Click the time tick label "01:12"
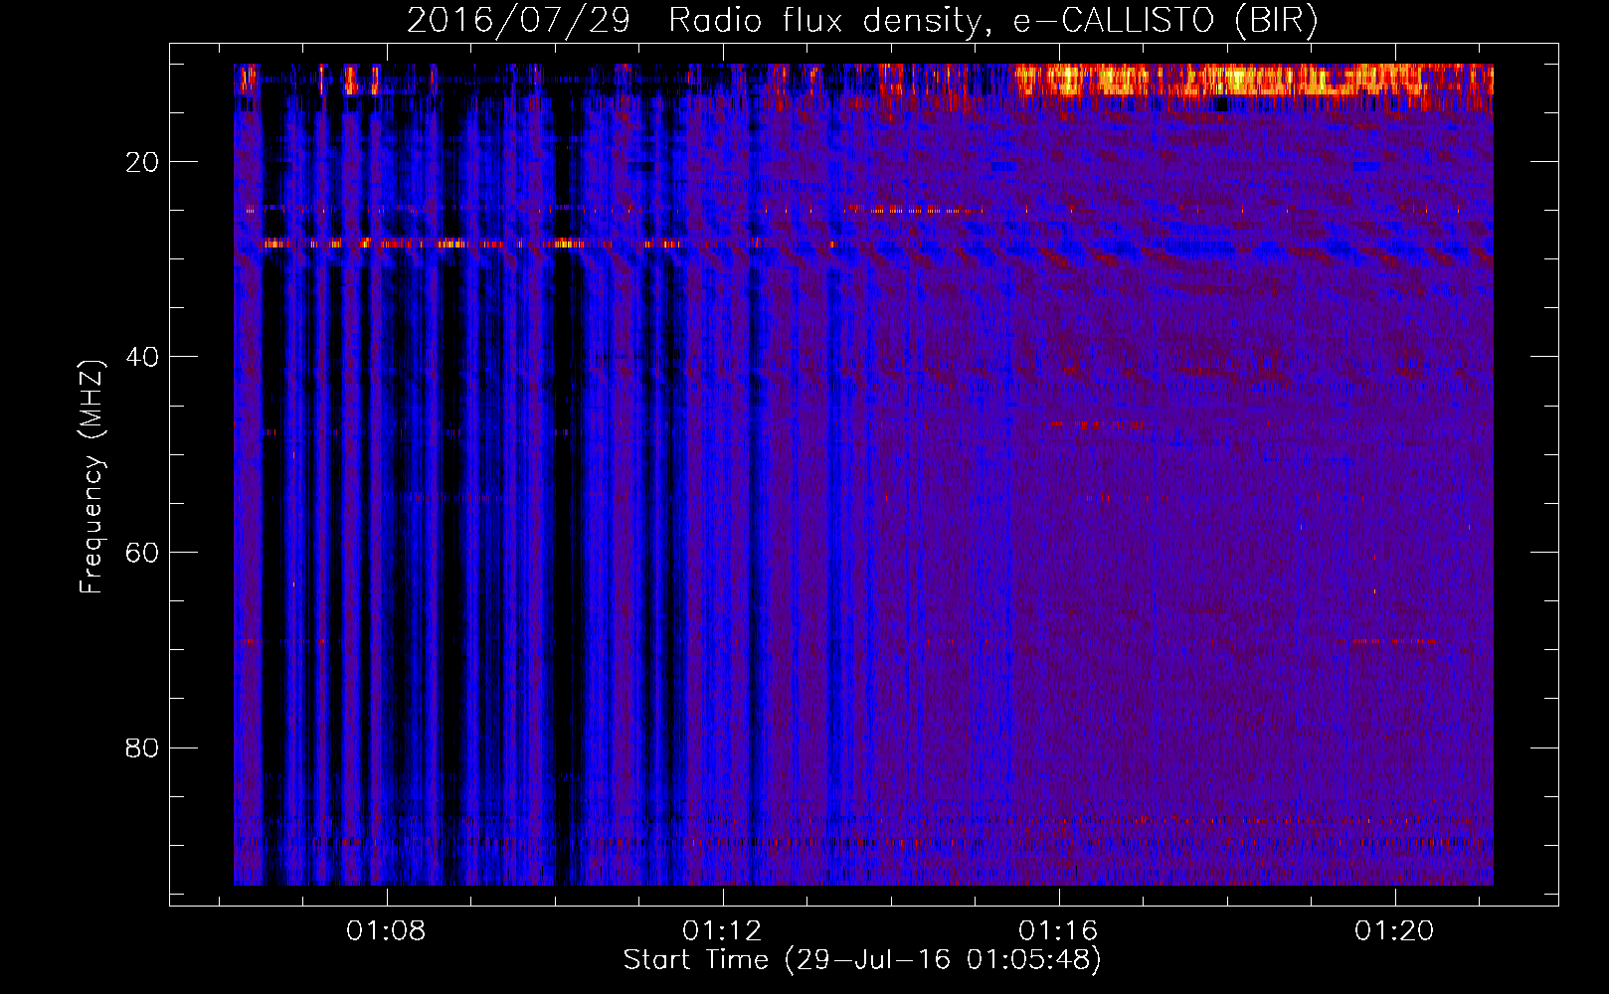 722,930
